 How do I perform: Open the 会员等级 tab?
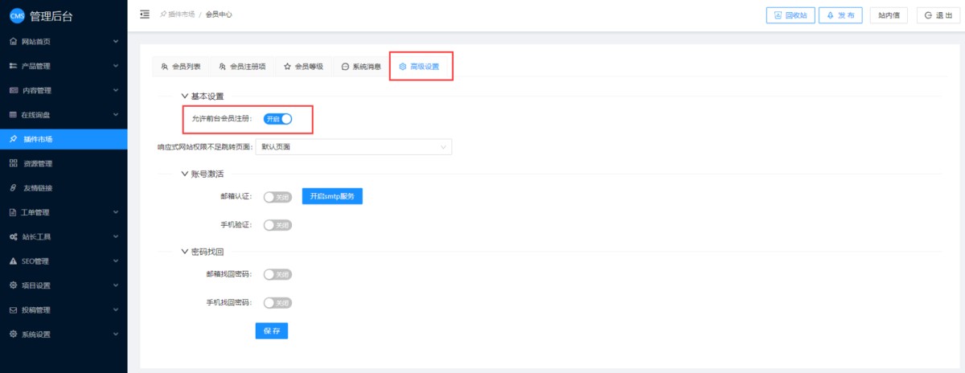click(x=303, y=67)
